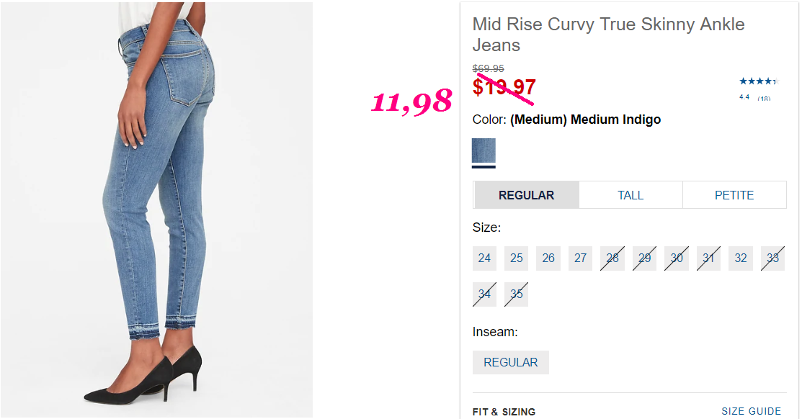The height and width of the screenshot is (419, 802).
Task: Choose size 25
Action: pos(517,258)
